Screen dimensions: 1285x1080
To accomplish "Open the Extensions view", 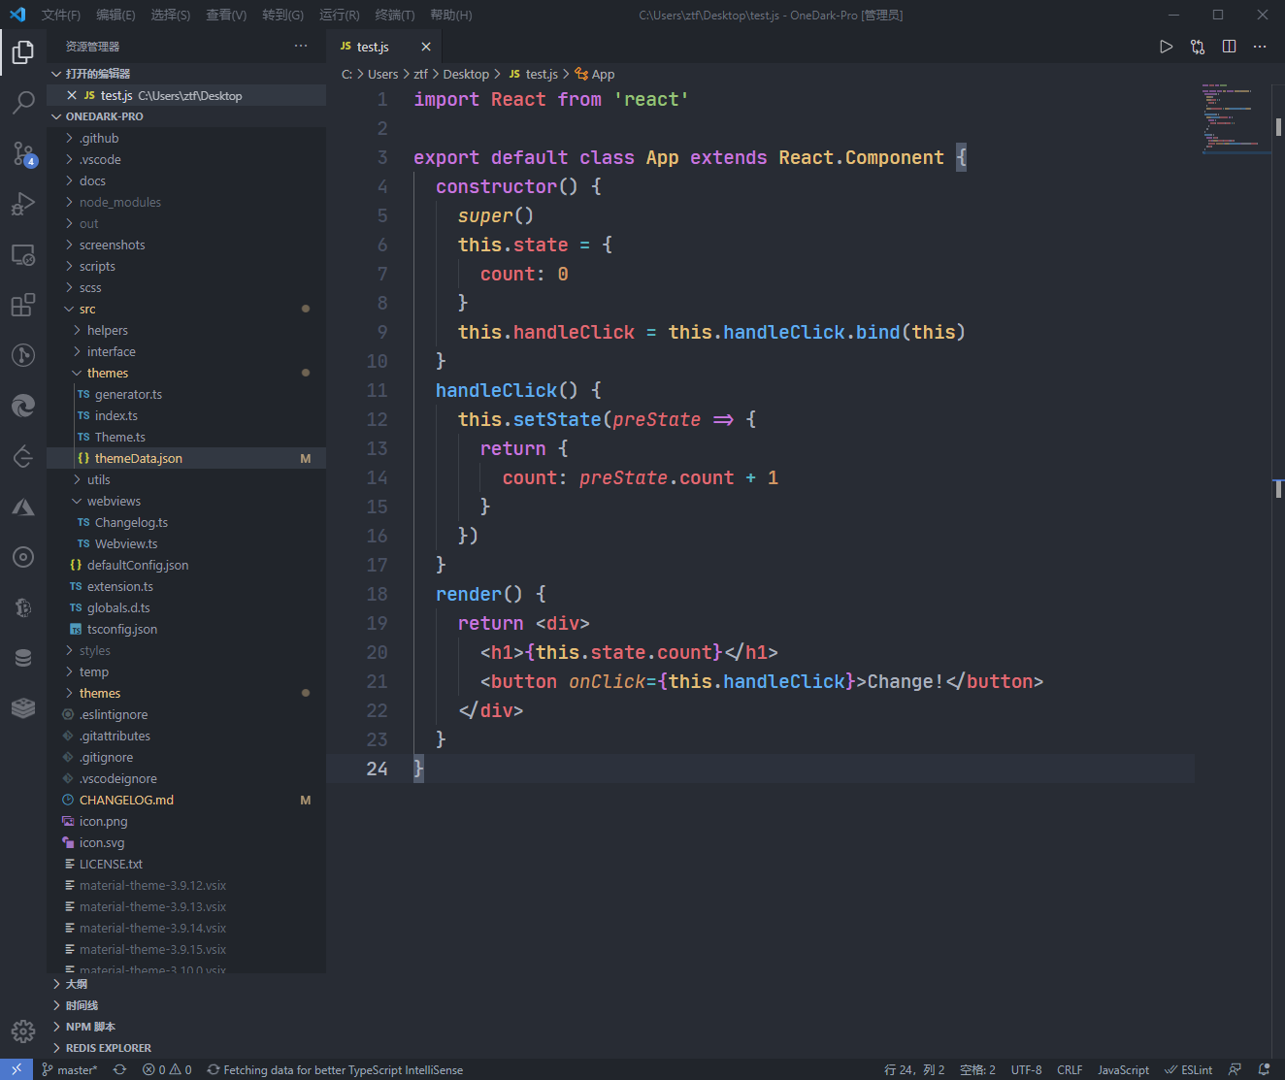I will coord(23,305).
